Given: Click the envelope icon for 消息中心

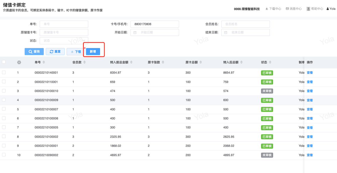Looking at the screenshot, I should [x=287, y=9].
